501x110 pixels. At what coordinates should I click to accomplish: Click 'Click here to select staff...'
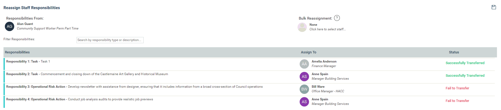click(x=328, y=29)
